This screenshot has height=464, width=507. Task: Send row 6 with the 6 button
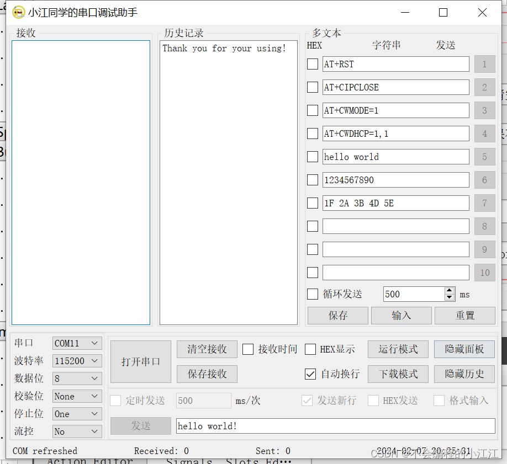(485, 180)
